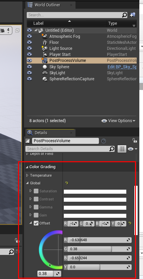
Task: Click the Offset color wheel
Action: click(51, 250)
